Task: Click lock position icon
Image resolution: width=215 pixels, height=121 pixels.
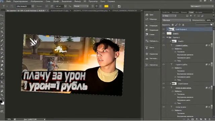Action: tap(180, 25)
